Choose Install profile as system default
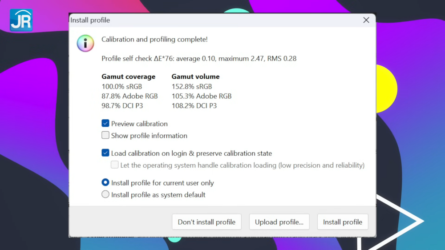445x250 pixels. [x=105, y=194]
